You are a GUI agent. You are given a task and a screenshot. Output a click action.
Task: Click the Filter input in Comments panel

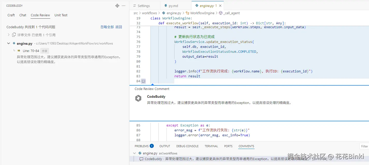click(364, 146)
